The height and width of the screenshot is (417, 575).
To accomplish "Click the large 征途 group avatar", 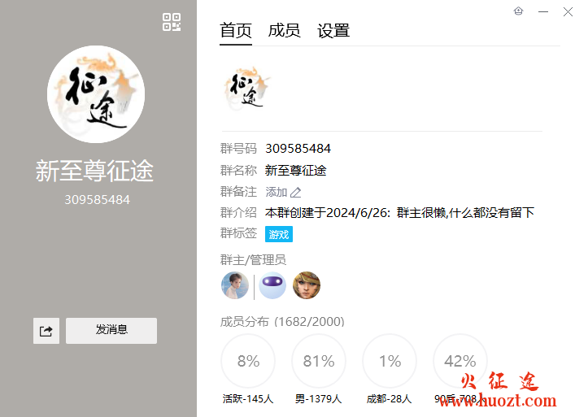I will pyautogui.click(x=96, y=94).
